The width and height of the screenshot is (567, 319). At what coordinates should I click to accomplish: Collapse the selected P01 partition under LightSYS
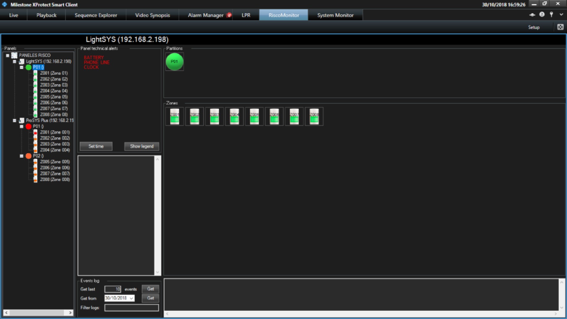pos(22,67)
